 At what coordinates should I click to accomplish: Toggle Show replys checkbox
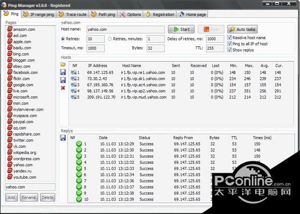point(230,50)
